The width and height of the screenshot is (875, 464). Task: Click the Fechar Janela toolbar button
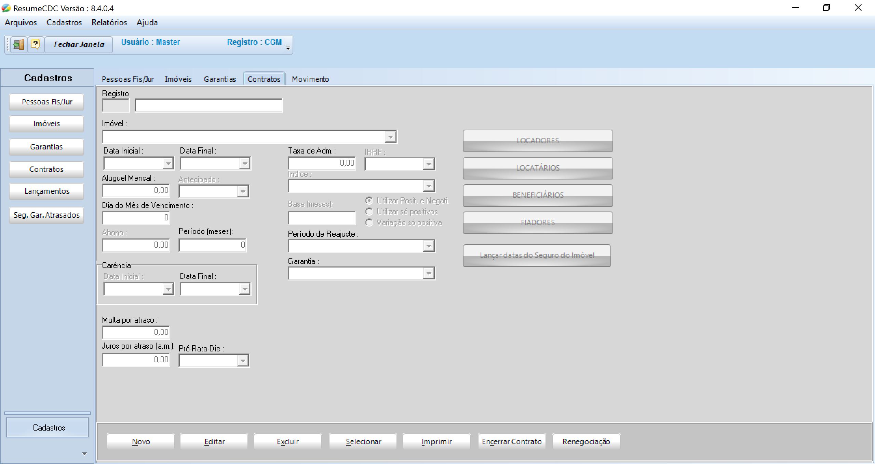[79, 44]
